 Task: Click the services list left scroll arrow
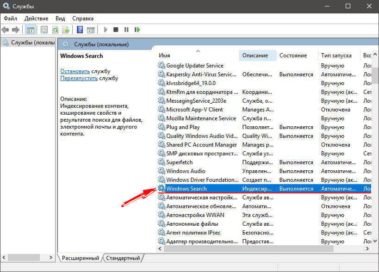tap(160, 248)
